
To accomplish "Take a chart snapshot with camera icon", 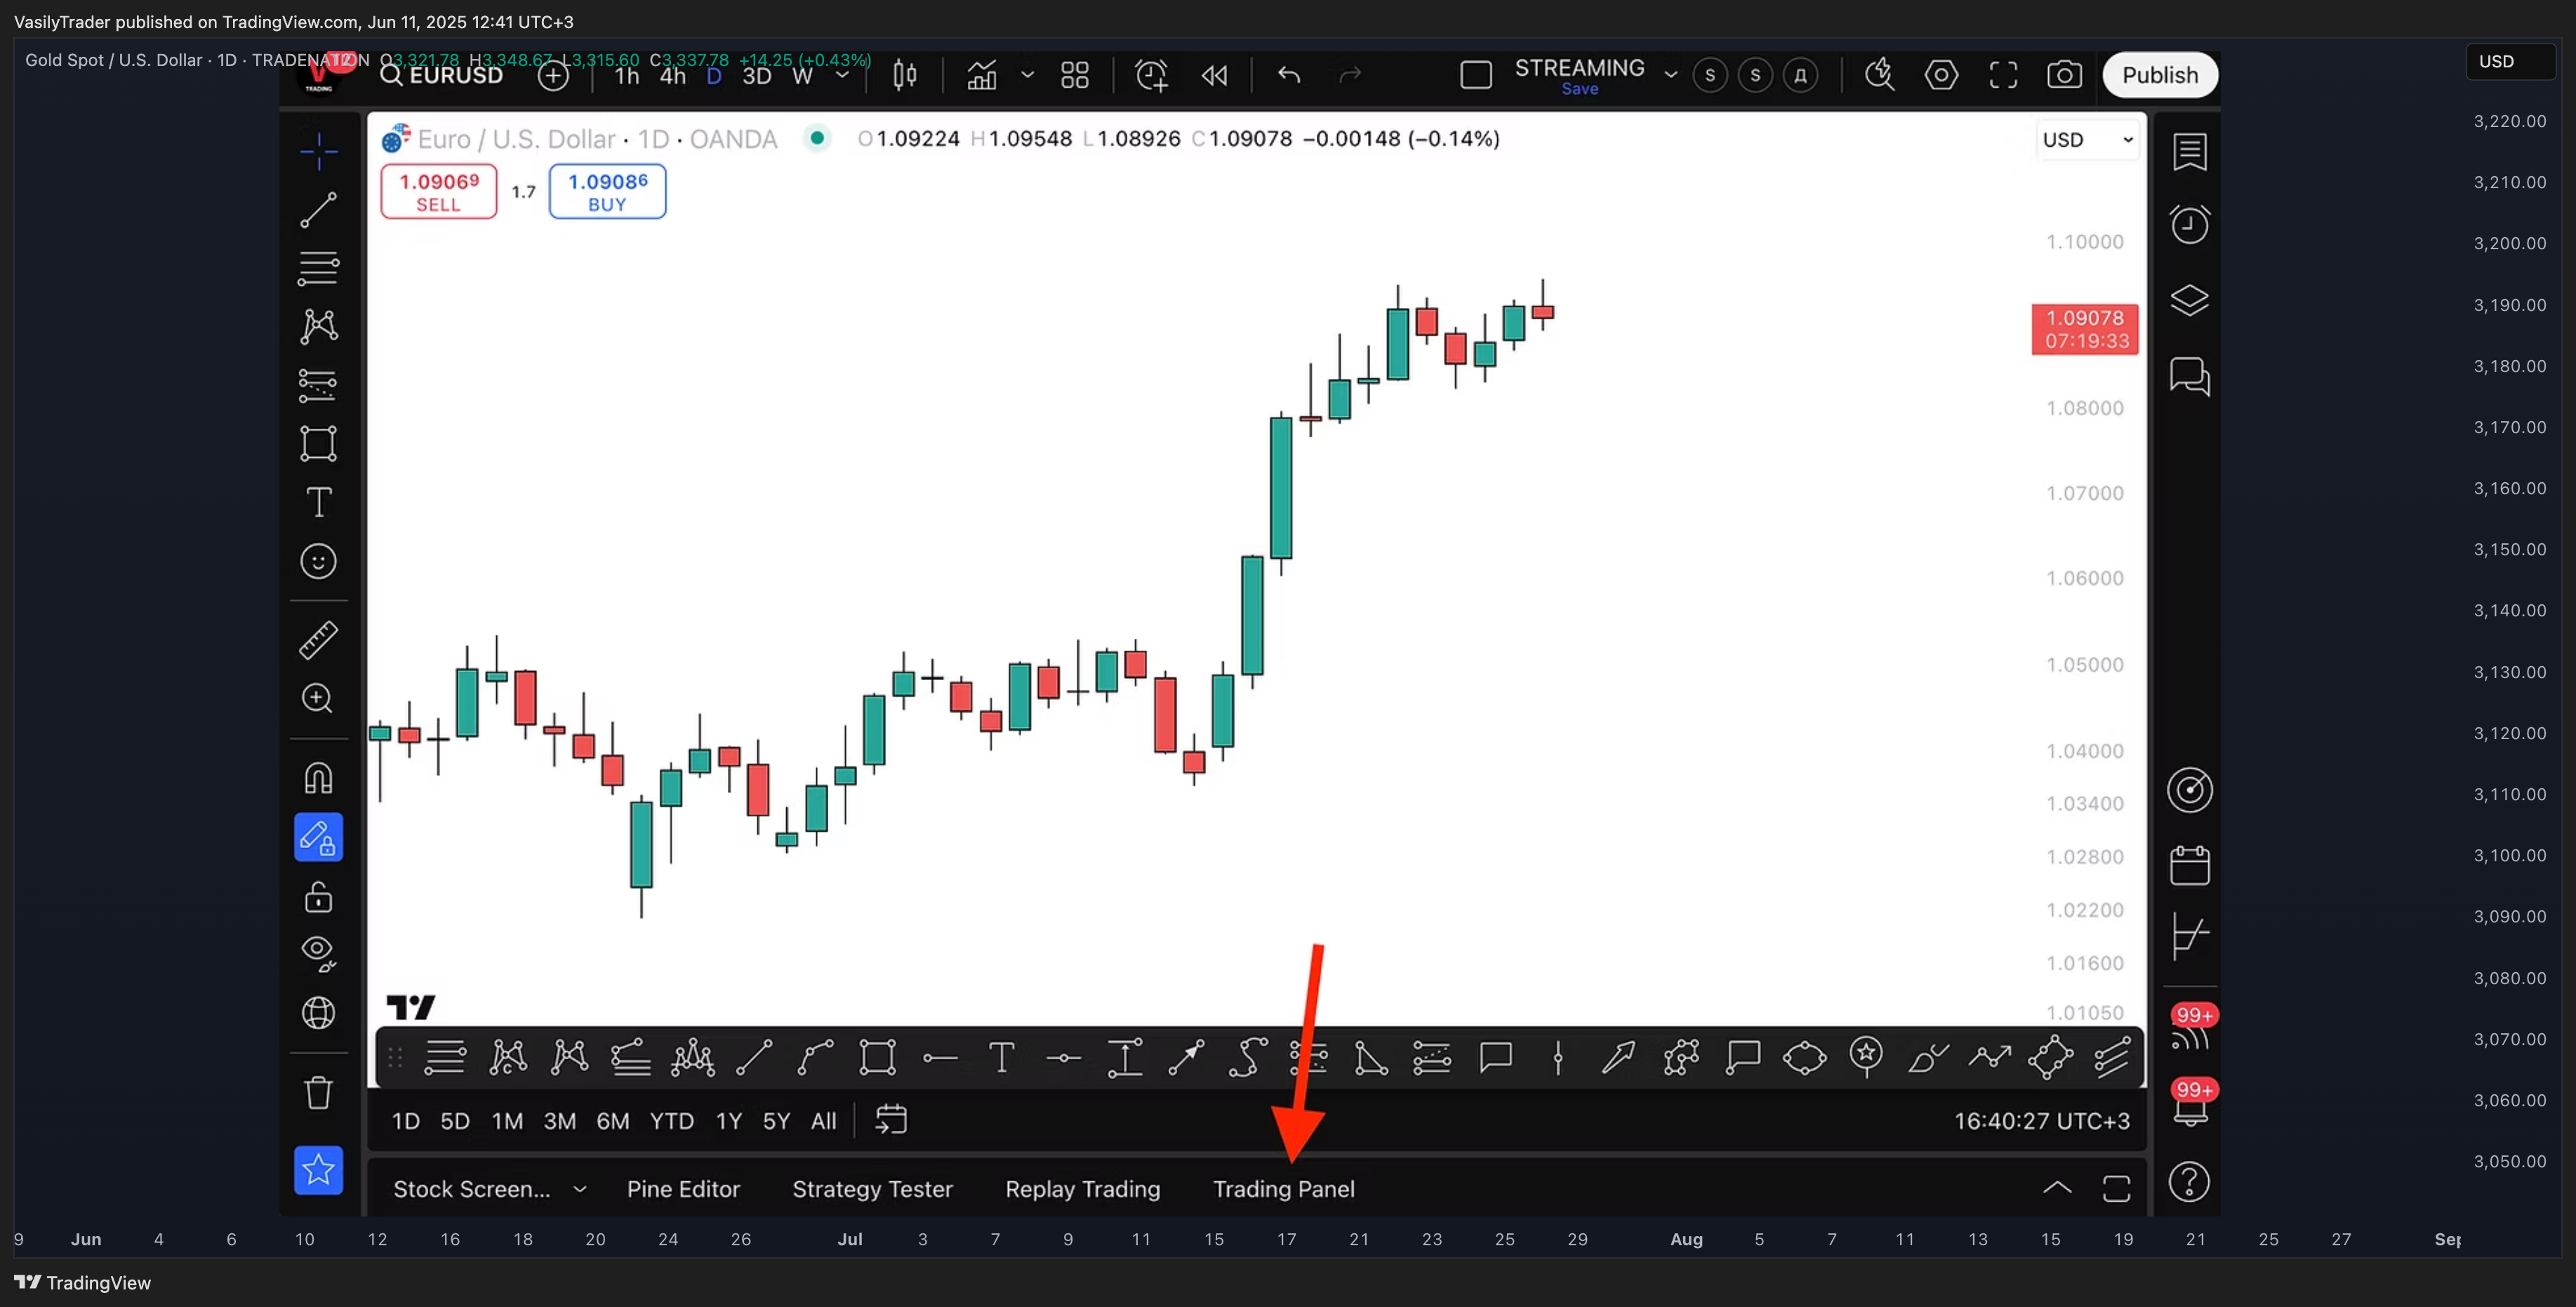I will tap(2064, 75).
